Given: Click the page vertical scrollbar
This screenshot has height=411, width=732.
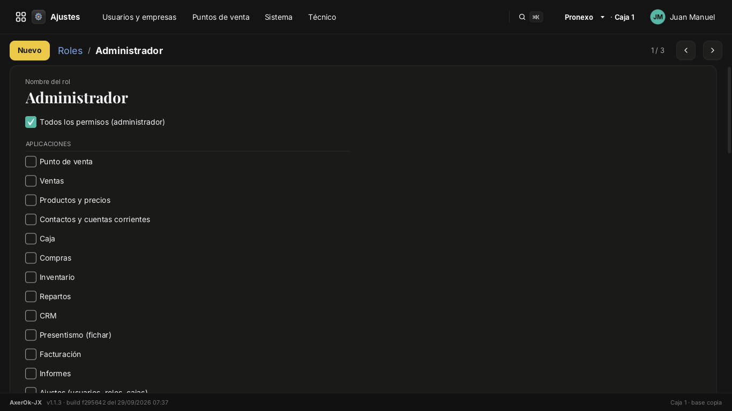Looking at the screenshot, I should pos(729,110).
